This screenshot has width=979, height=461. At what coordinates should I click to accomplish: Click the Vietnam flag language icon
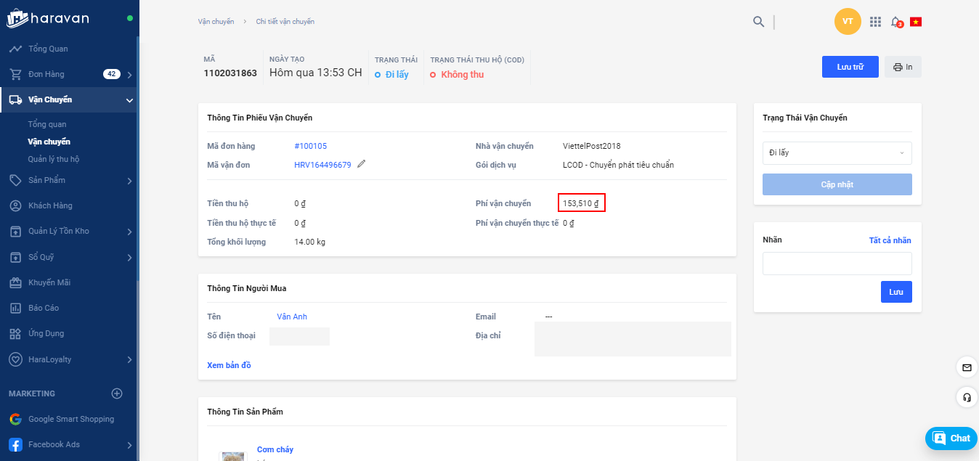916,22
